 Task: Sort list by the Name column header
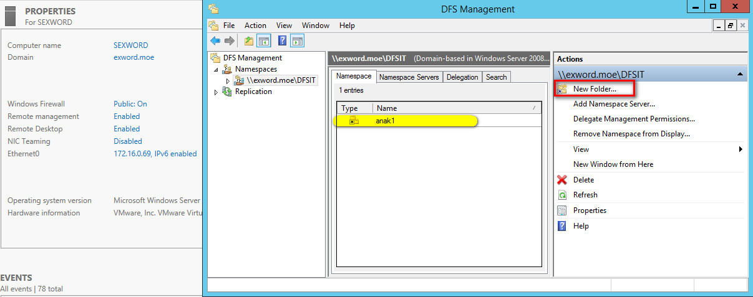(x=457, y=108)
